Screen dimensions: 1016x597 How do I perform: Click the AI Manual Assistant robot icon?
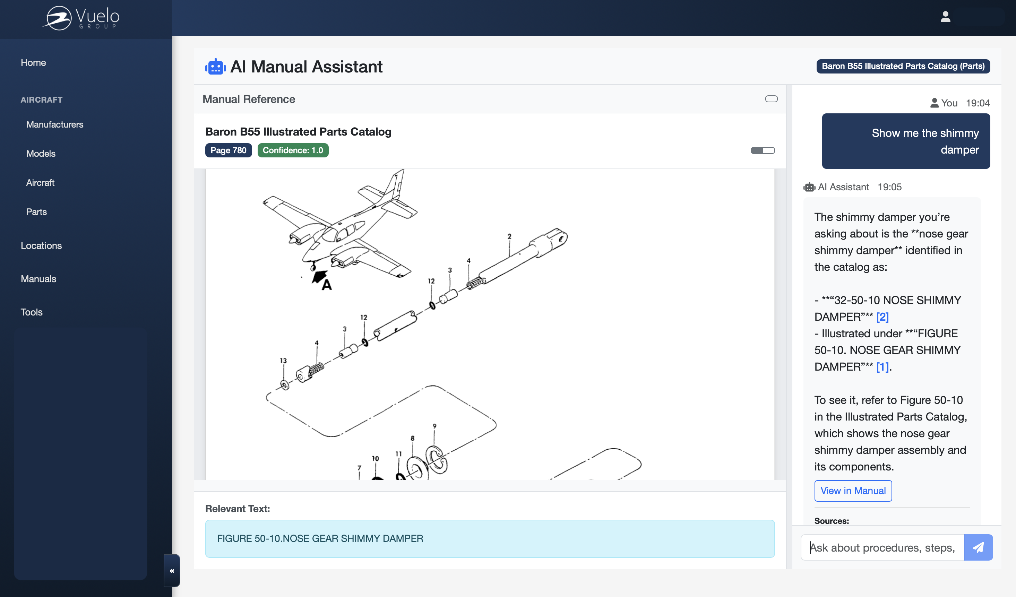click(x=215, y=67)
